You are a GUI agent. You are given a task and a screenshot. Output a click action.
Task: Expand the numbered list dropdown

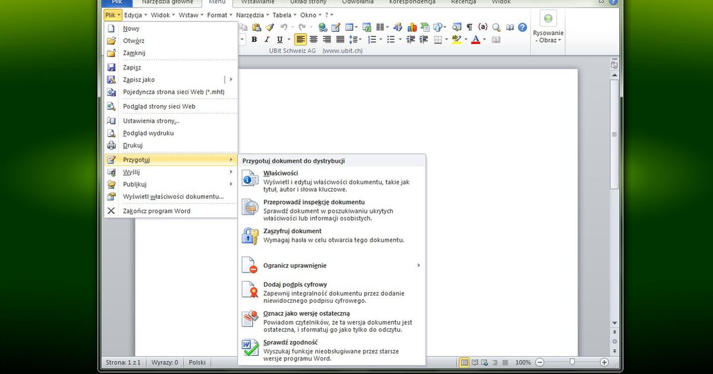pos(380,39)
